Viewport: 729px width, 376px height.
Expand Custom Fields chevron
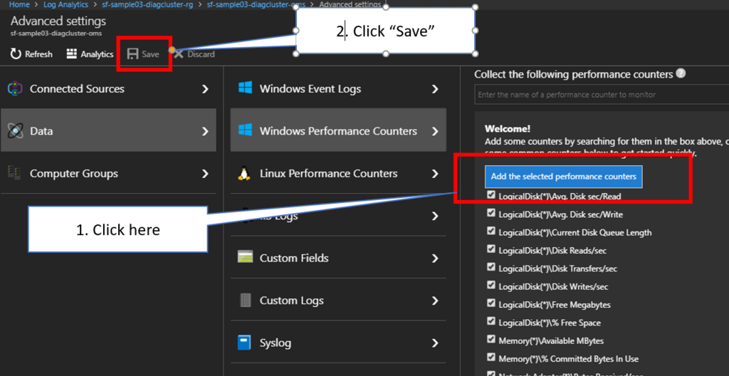[x=435, y=258]
